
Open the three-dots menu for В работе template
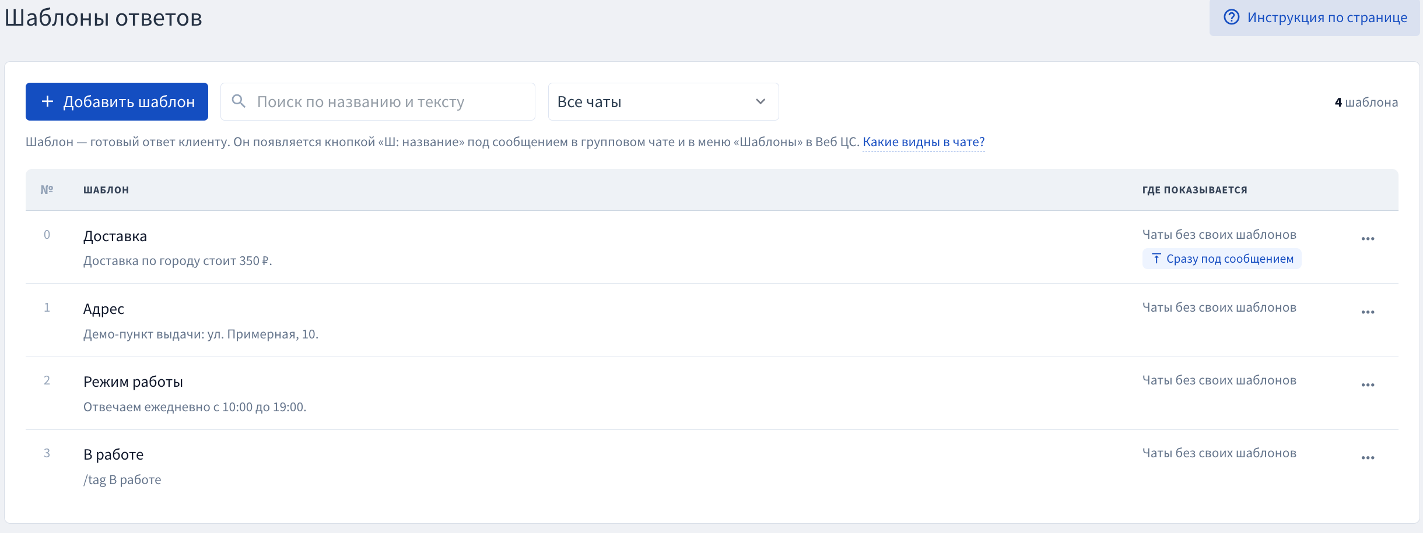coord(1368,458)
